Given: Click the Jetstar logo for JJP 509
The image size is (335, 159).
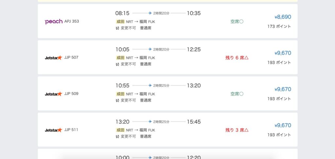Looking at the screenshot, I should 53,94.
